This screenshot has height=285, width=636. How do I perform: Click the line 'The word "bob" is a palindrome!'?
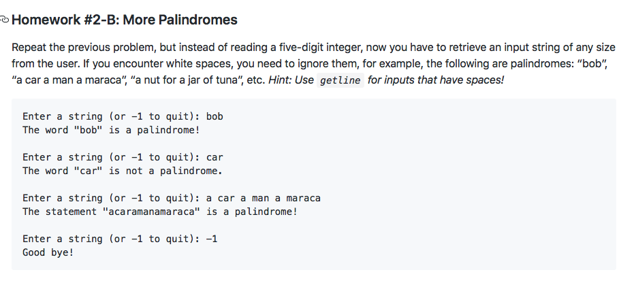click(x=112, y=130)
